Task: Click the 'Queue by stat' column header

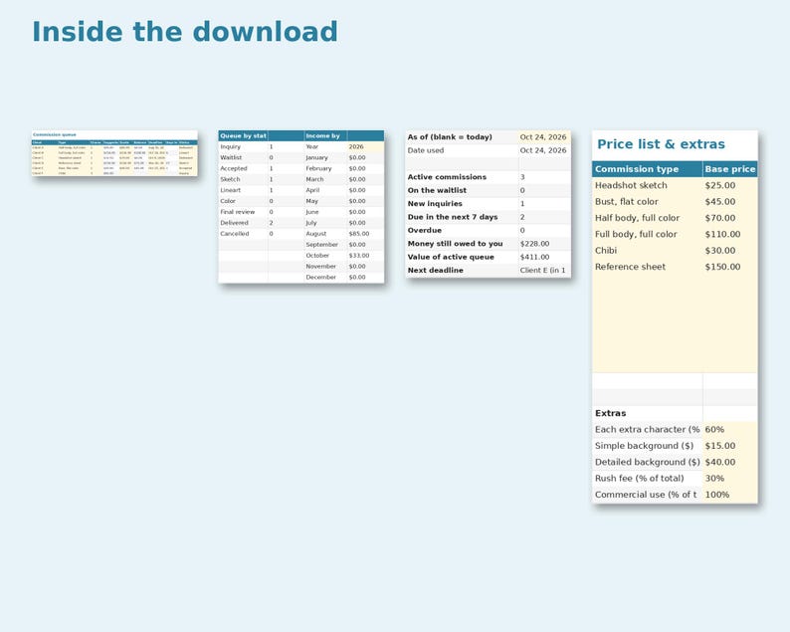Action: tap(244, 136)
